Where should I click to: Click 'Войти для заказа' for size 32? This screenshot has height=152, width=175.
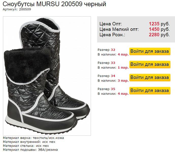(x=150, y=51)
